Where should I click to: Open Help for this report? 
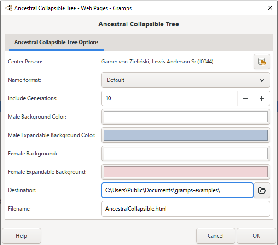22,236
